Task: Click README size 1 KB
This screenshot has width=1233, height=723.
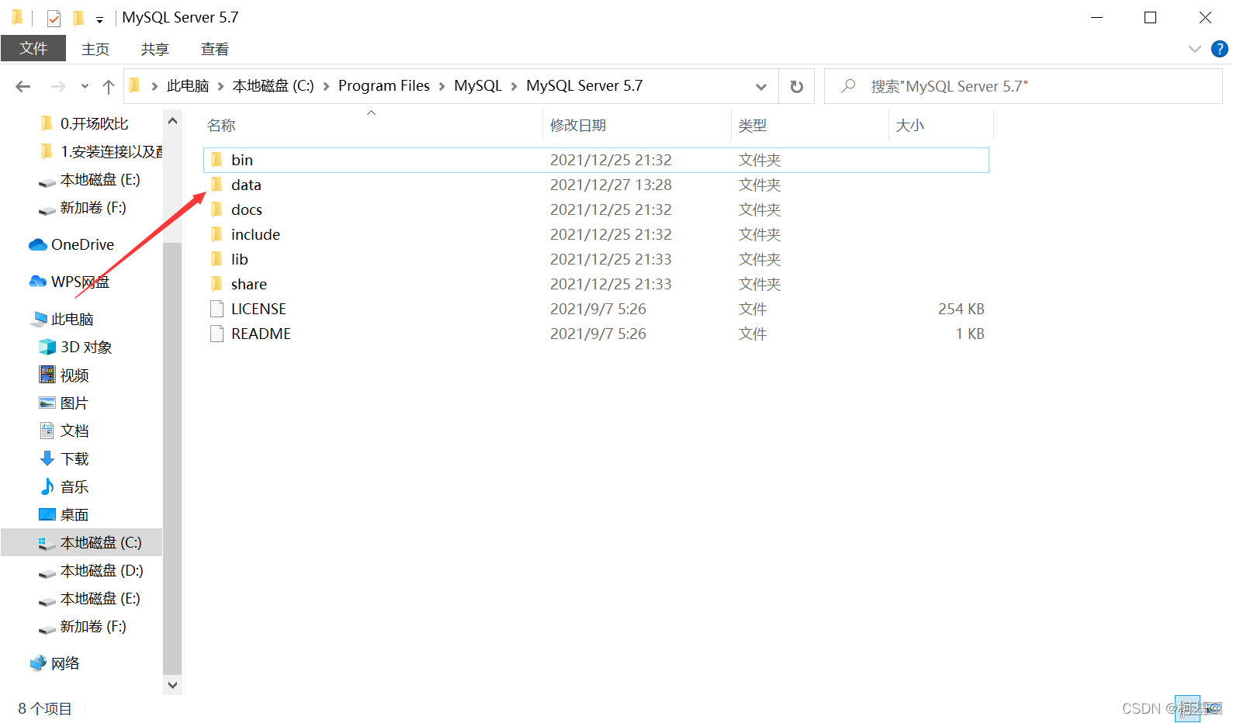Action: point(969,334)
